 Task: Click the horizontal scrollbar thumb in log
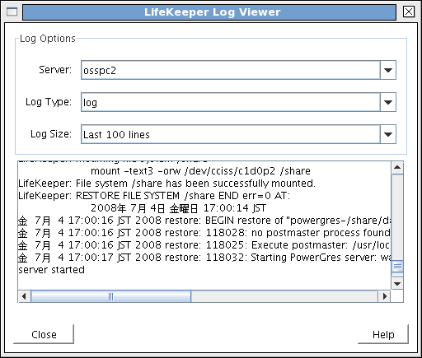click(x=111, y=296)
